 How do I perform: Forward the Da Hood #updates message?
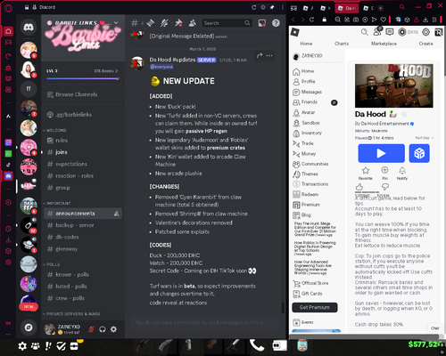(x=260, y=55)
